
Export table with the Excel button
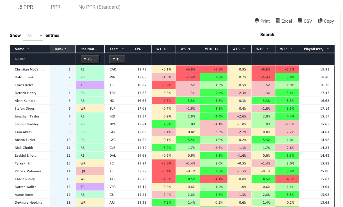click(284, 21)
